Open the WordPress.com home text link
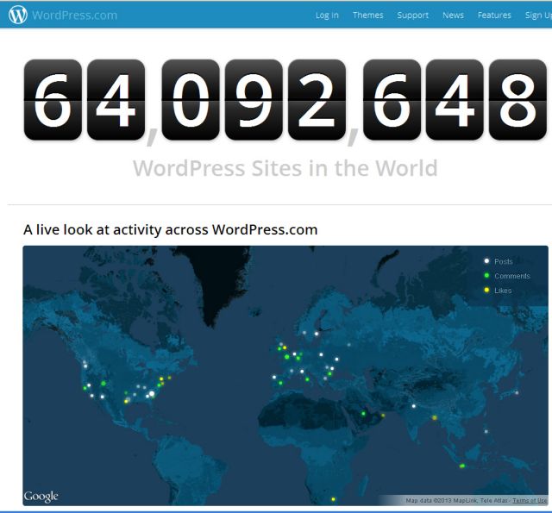Screen dimensions: 552x513 pyautogui.click(x=74, y=15)
